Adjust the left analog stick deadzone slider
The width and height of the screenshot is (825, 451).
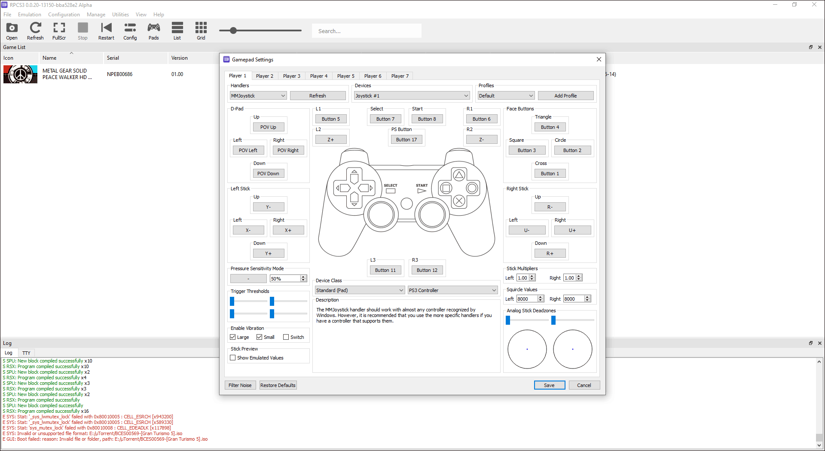[528, 320]
